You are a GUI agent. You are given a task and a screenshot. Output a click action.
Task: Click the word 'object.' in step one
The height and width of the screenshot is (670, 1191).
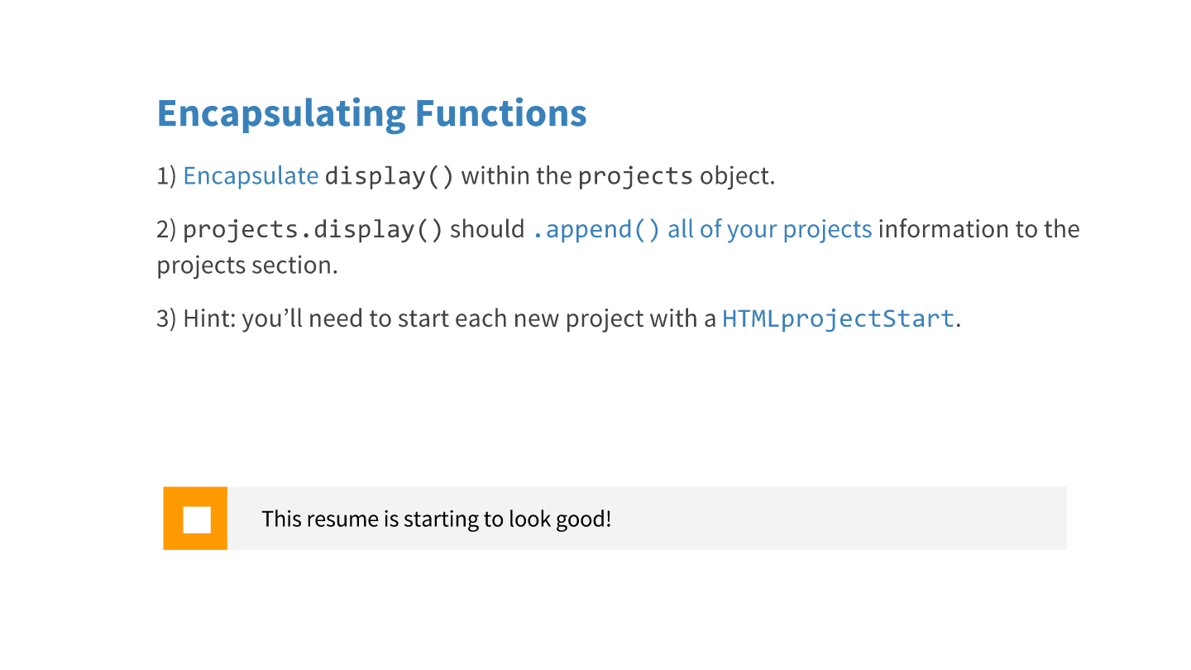(x=737, y=176)
